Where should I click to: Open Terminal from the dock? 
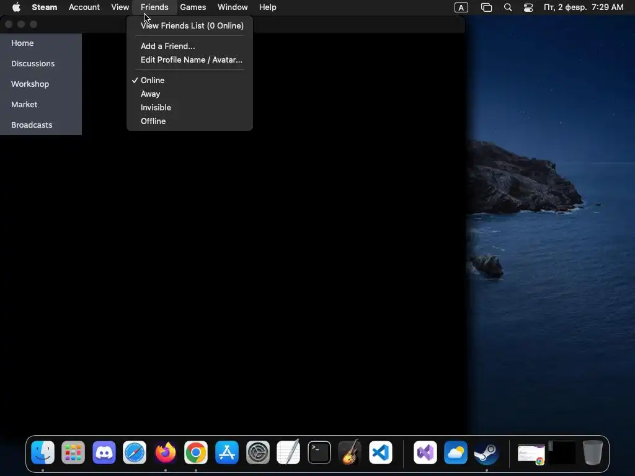319,452
